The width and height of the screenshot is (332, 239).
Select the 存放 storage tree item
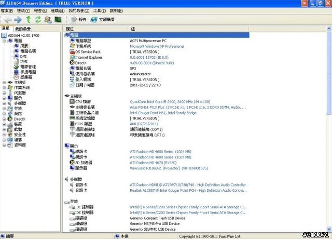coord(18,109)
